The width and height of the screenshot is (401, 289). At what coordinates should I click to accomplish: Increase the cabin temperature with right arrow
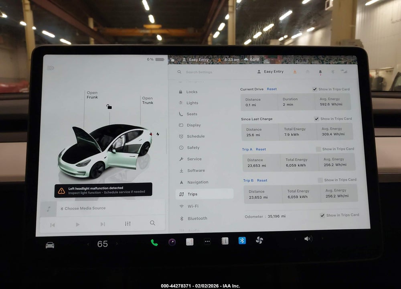(x=117, y=243)
